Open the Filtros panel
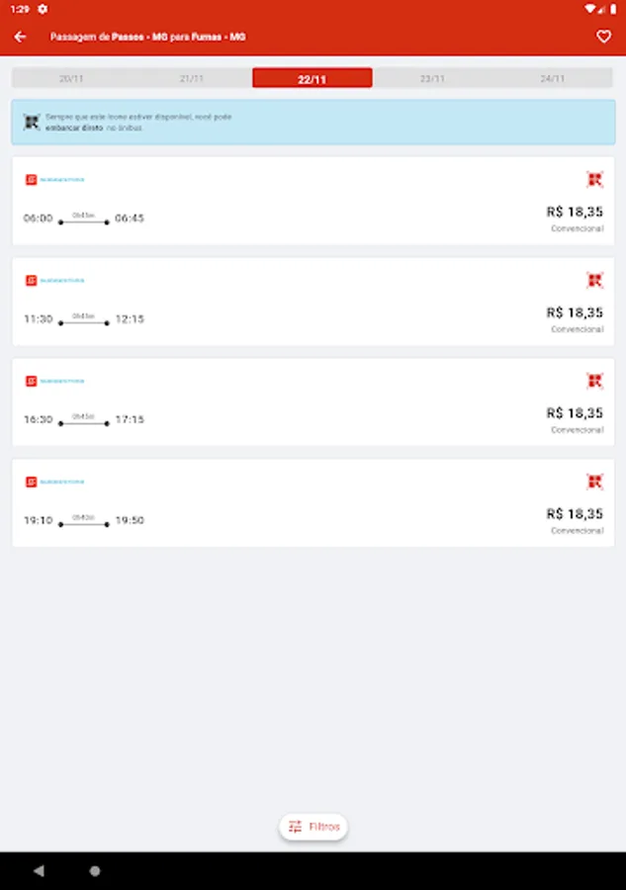Viewport: 626px width, 890px height. (313, 826)
